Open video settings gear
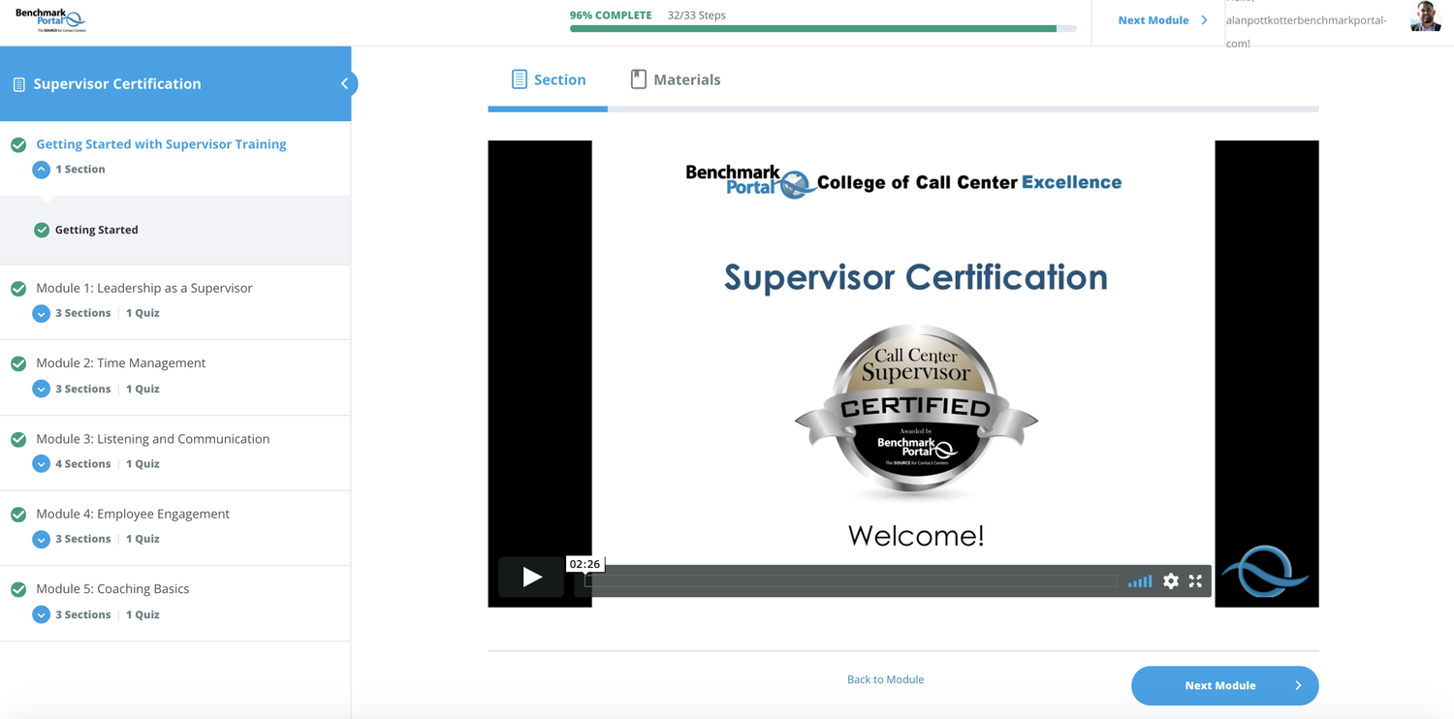Screen dimensions: 1454x719 [x=1171, y=581]
